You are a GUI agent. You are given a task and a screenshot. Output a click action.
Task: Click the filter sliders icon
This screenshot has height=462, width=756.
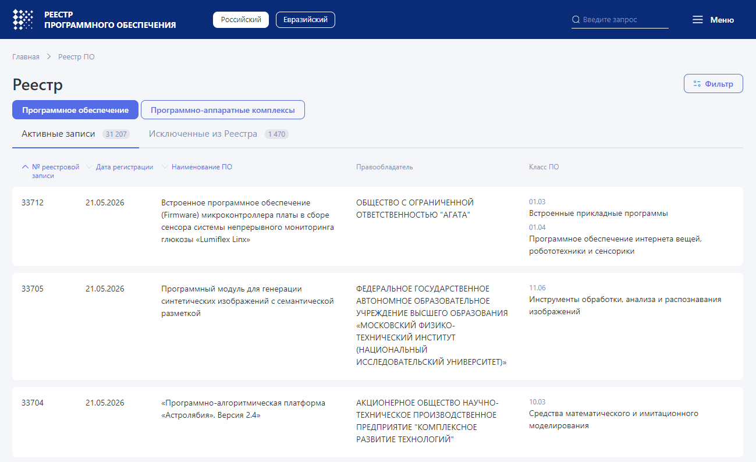(x=697, y=84)
